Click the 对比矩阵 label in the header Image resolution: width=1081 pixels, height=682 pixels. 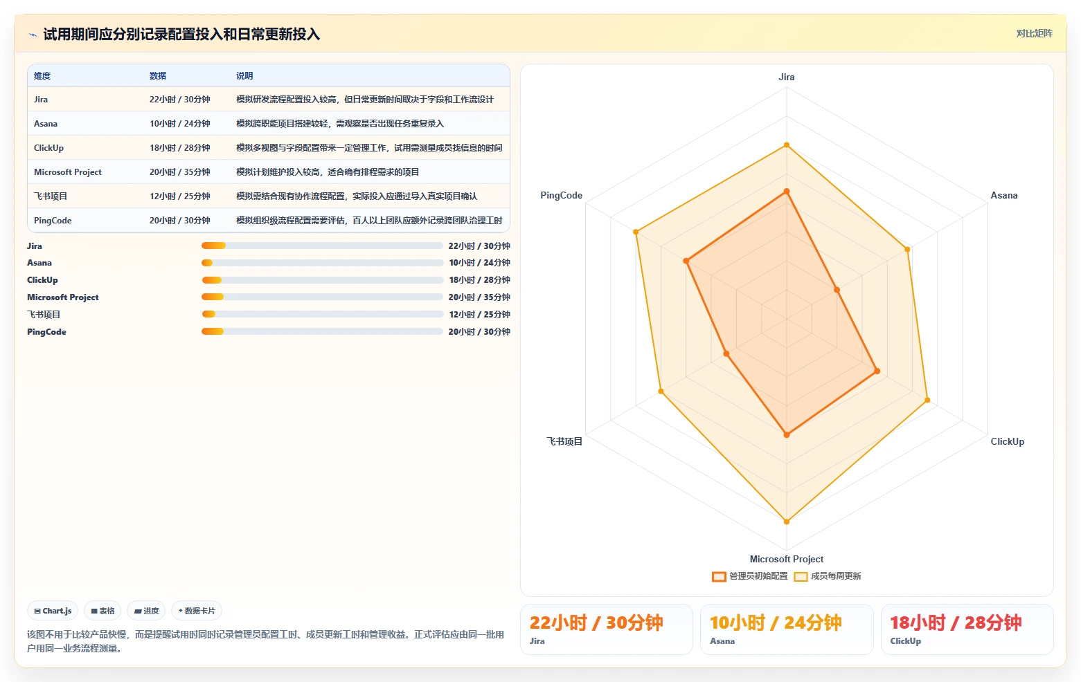1034,33
